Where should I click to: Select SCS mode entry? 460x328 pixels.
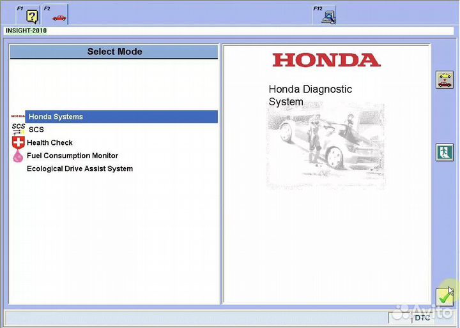(x=36, y=130)
